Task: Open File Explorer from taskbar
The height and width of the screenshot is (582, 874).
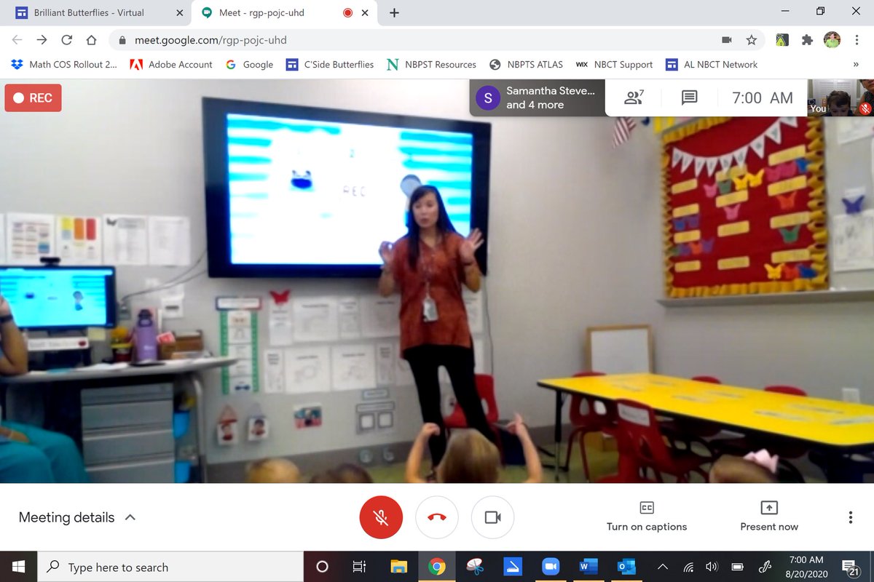Action: [x=398, y=567]
